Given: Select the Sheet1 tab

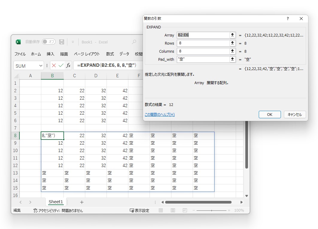Looking at the screenshot, I should 56,202.
